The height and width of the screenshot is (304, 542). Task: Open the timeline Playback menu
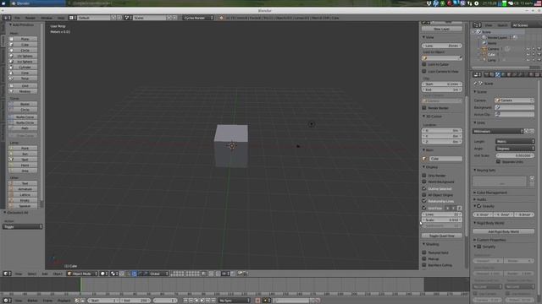point(64,301)
